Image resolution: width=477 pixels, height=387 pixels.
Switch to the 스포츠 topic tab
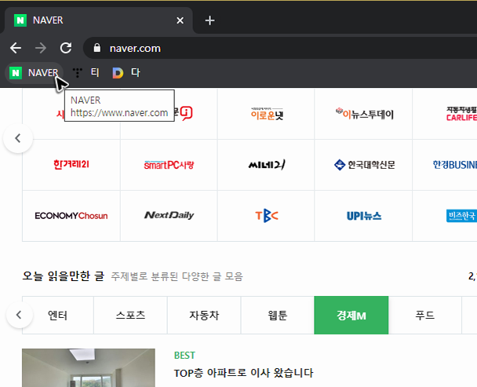coord(130,315)
